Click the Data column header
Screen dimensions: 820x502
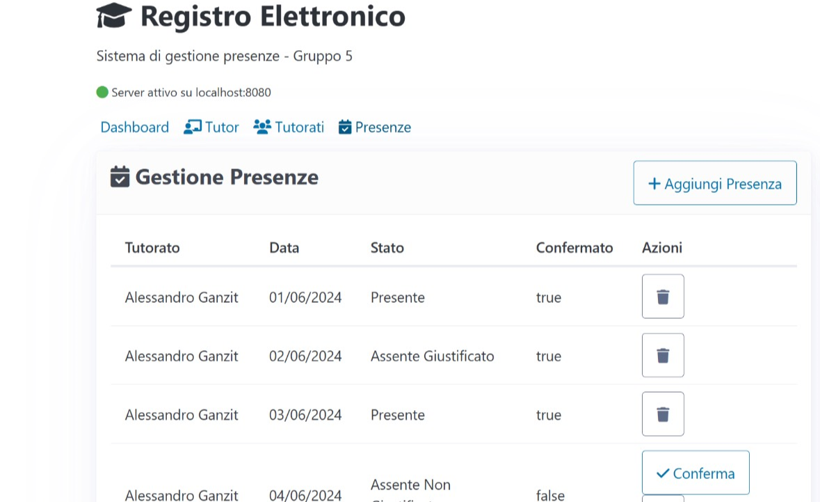[284, 248]
